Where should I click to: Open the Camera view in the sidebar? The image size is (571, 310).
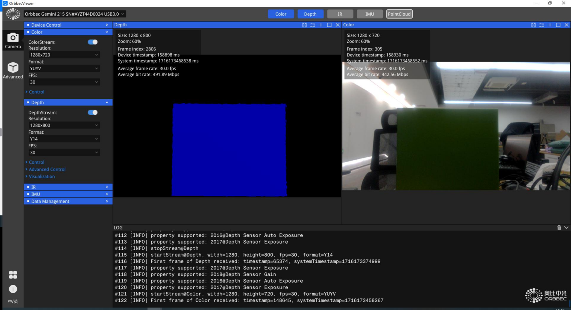tap(13, 40)
